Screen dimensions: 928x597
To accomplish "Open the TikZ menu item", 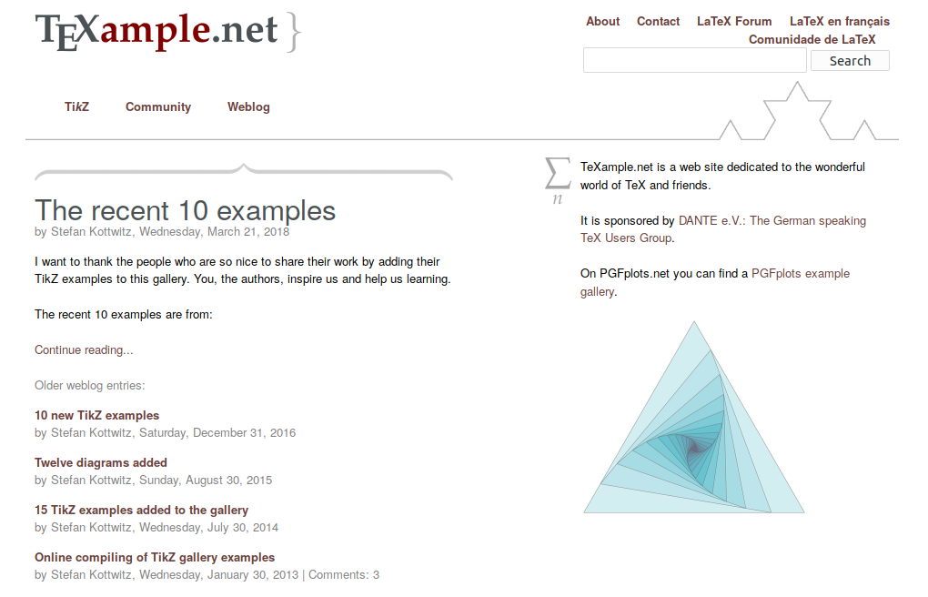I will click(76, 106).
